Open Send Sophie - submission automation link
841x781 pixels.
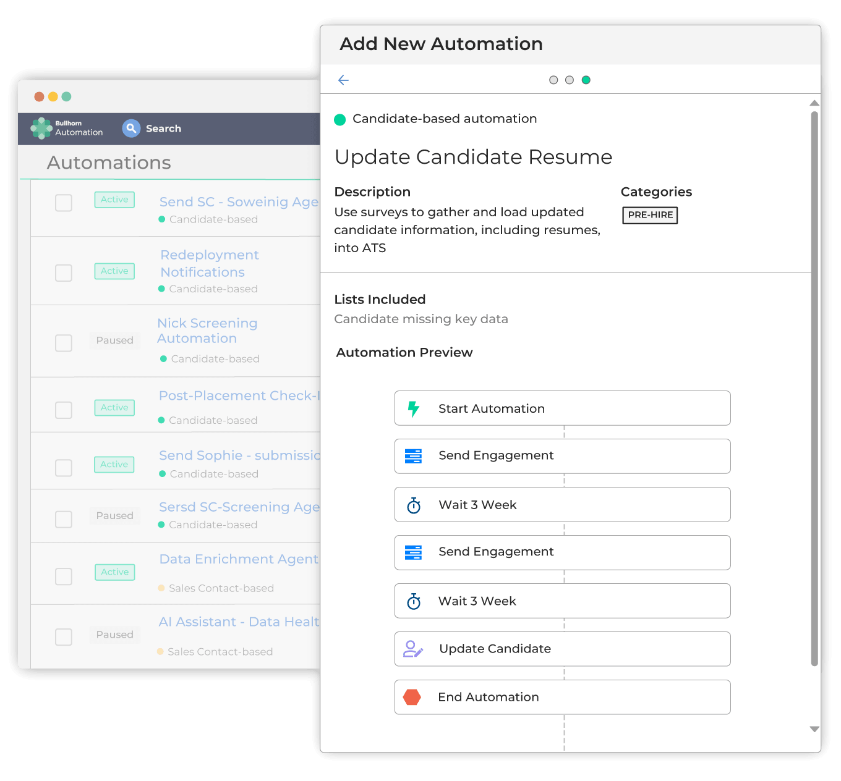[x=239, y=455]
